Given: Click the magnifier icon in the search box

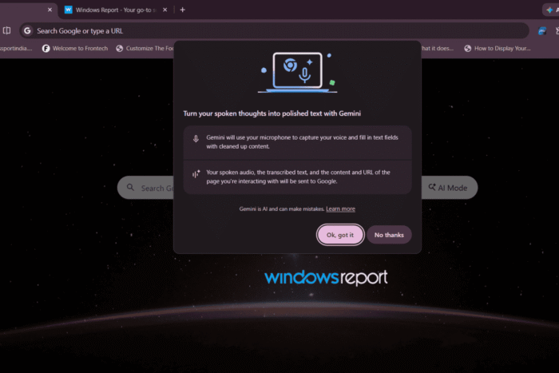Looking at the screenshot, I should tap(130, 188).
